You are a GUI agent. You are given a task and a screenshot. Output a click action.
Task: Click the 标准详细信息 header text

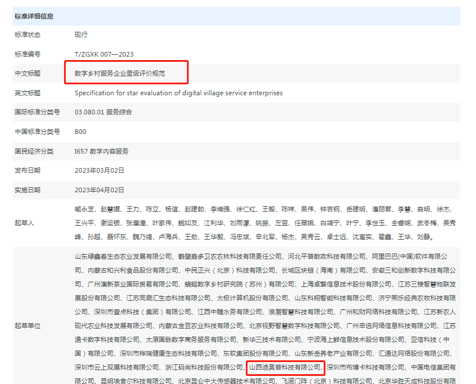[x=34, y=16]
